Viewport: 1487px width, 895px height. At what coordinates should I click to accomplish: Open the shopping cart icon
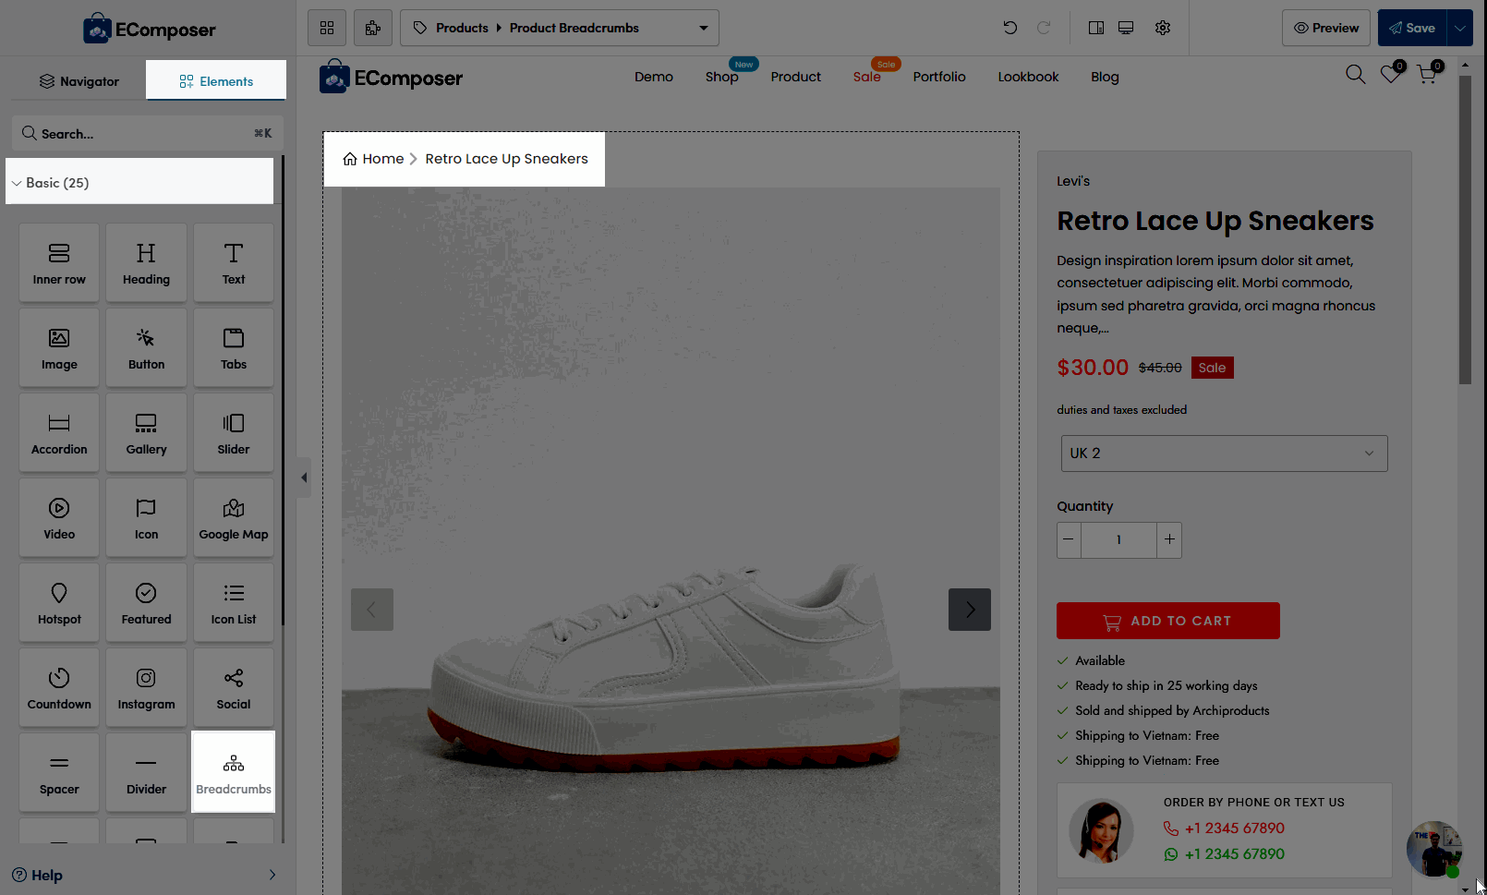(1427, 74)
